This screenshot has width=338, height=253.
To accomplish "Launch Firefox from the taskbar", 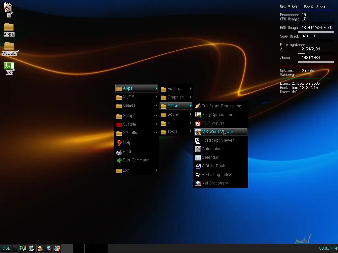I will 57,248.
